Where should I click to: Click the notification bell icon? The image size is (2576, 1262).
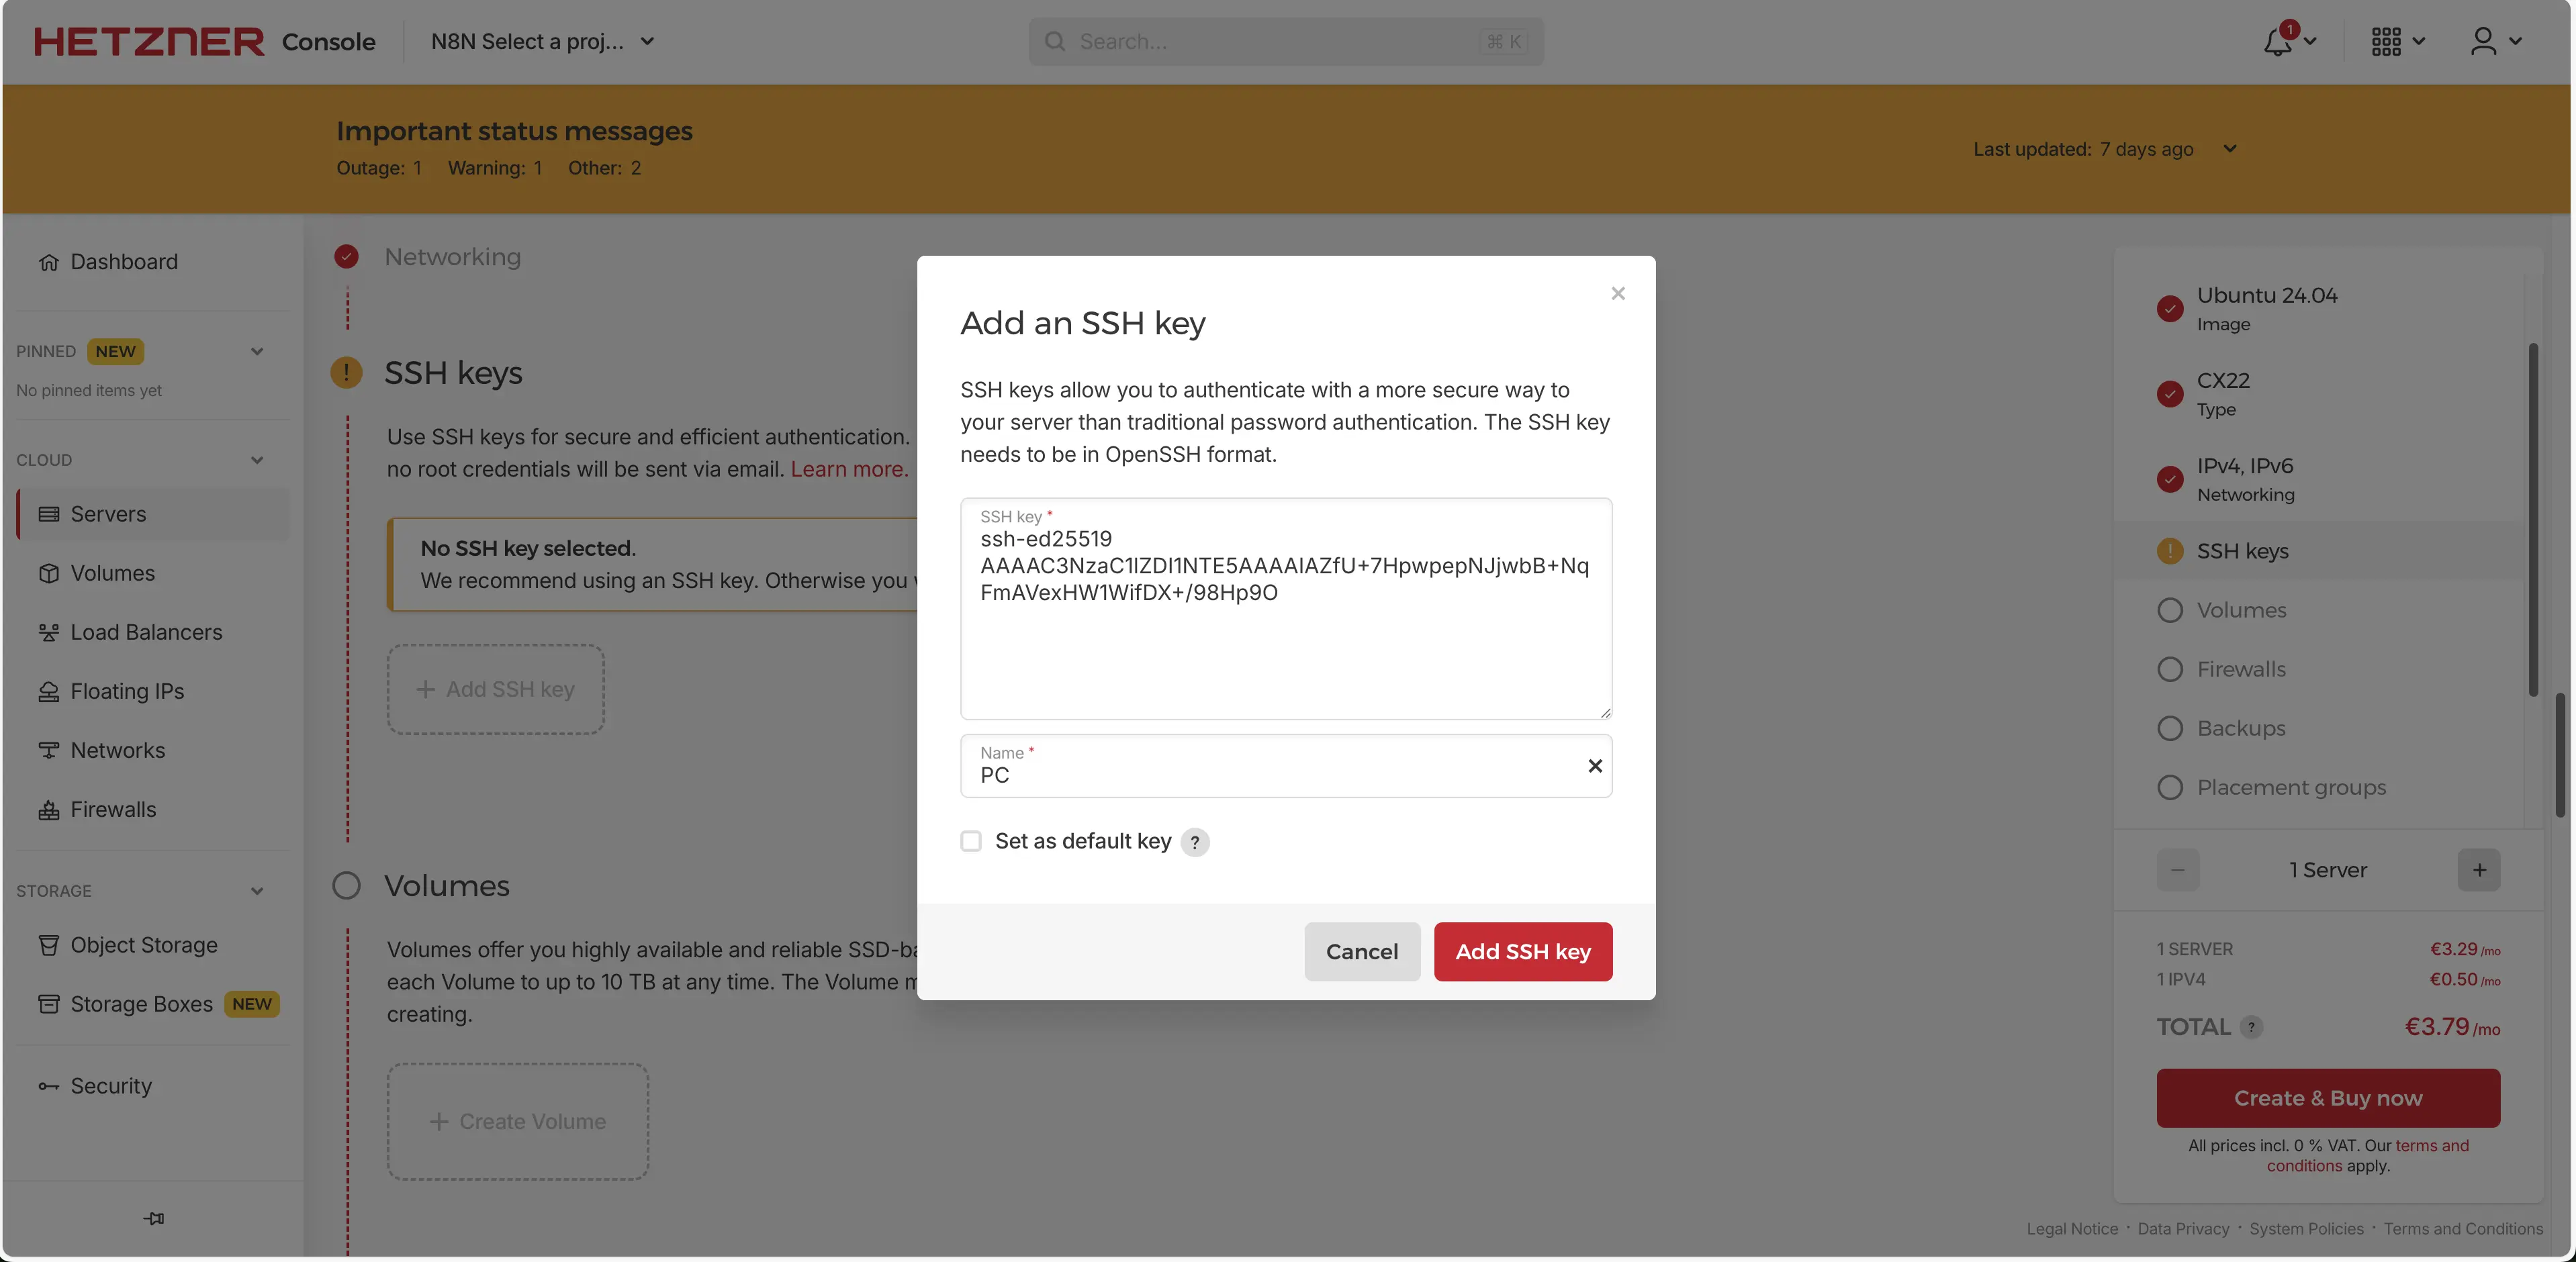(2278, 42)
